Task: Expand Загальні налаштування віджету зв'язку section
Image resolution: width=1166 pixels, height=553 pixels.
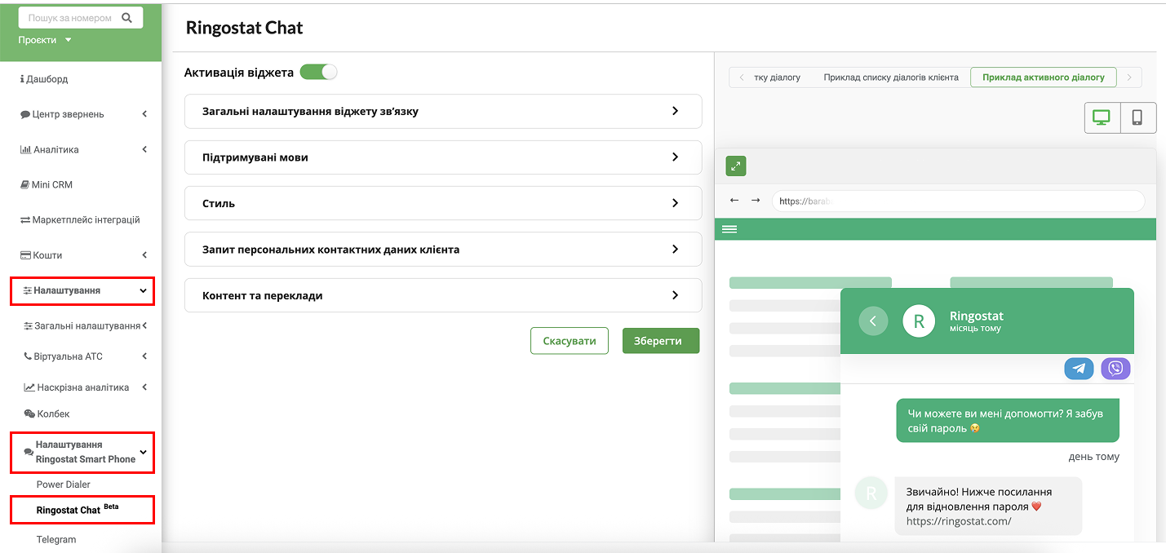Action: tap(443, 111)
